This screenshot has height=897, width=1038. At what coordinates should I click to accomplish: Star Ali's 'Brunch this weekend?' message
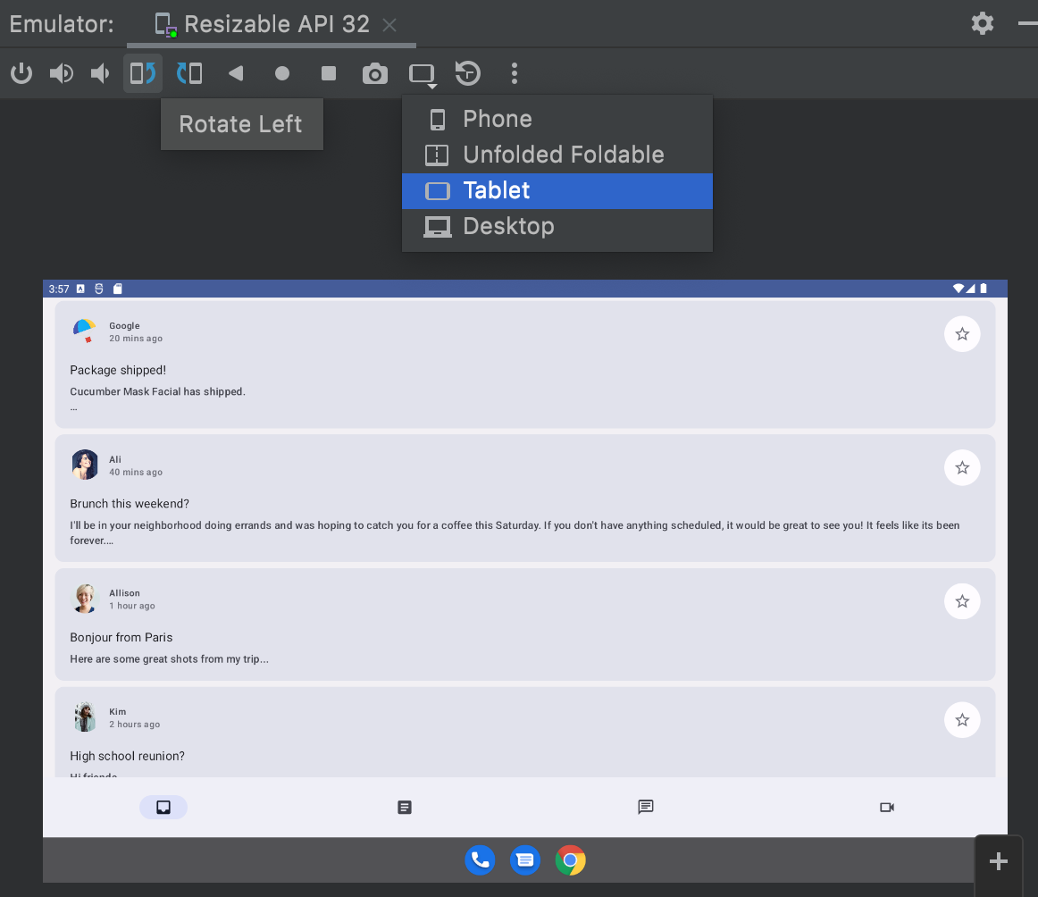click(962, 467)
